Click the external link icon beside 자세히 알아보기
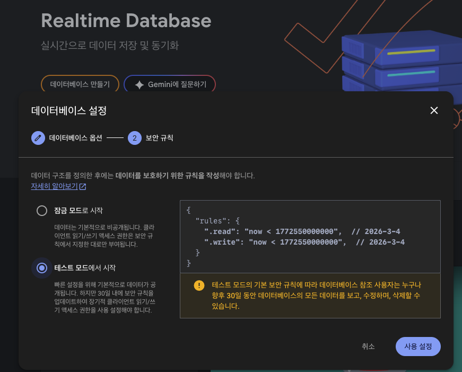Image resolution: width=462 pixels, height=372 pixels. click(x=83, y=187)
